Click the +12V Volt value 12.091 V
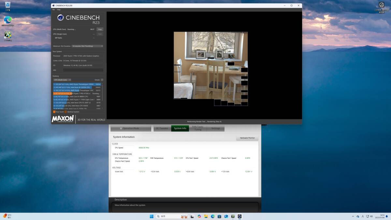The height and width of the screenshot is (220, 391). pyautogui.click(x=248, y=171)
